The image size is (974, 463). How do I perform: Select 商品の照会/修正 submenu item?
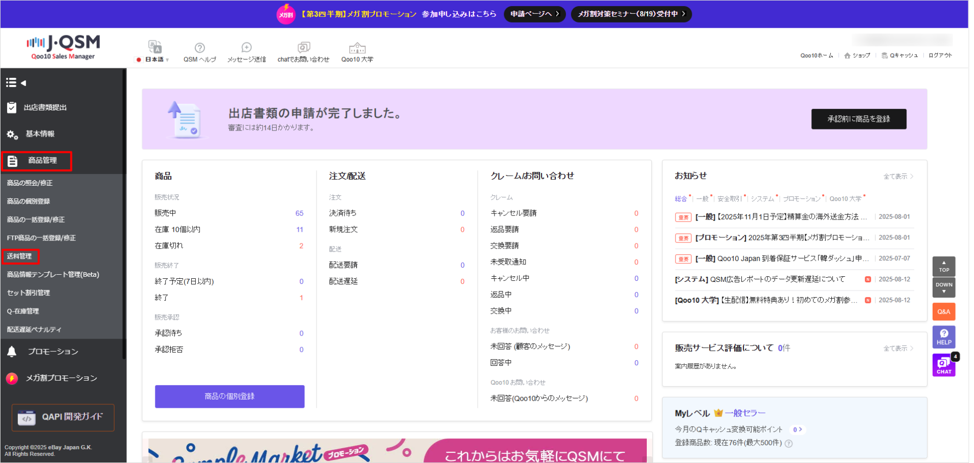point(30,183)
